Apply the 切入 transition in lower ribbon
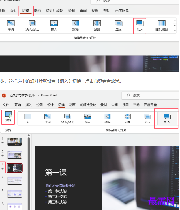Screen dimensions: 180x210 point(167,119)
